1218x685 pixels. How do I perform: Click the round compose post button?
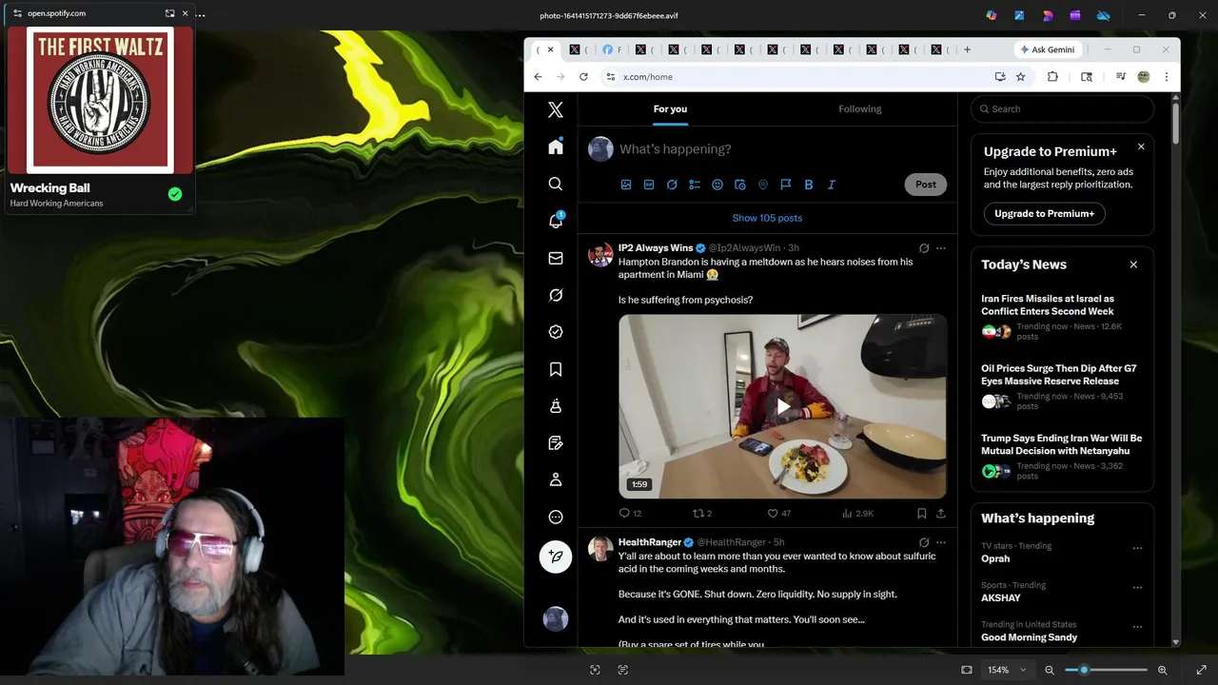tap(556, 557)
